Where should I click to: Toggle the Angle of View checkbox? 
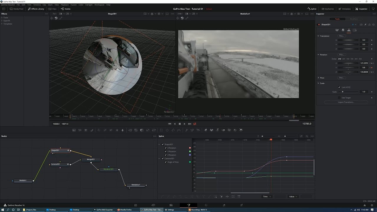[x=166, y=162]
